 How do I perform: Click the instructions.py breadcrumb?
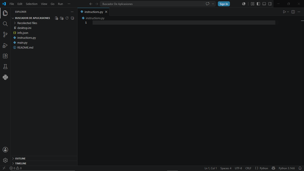tap(95, 18)
